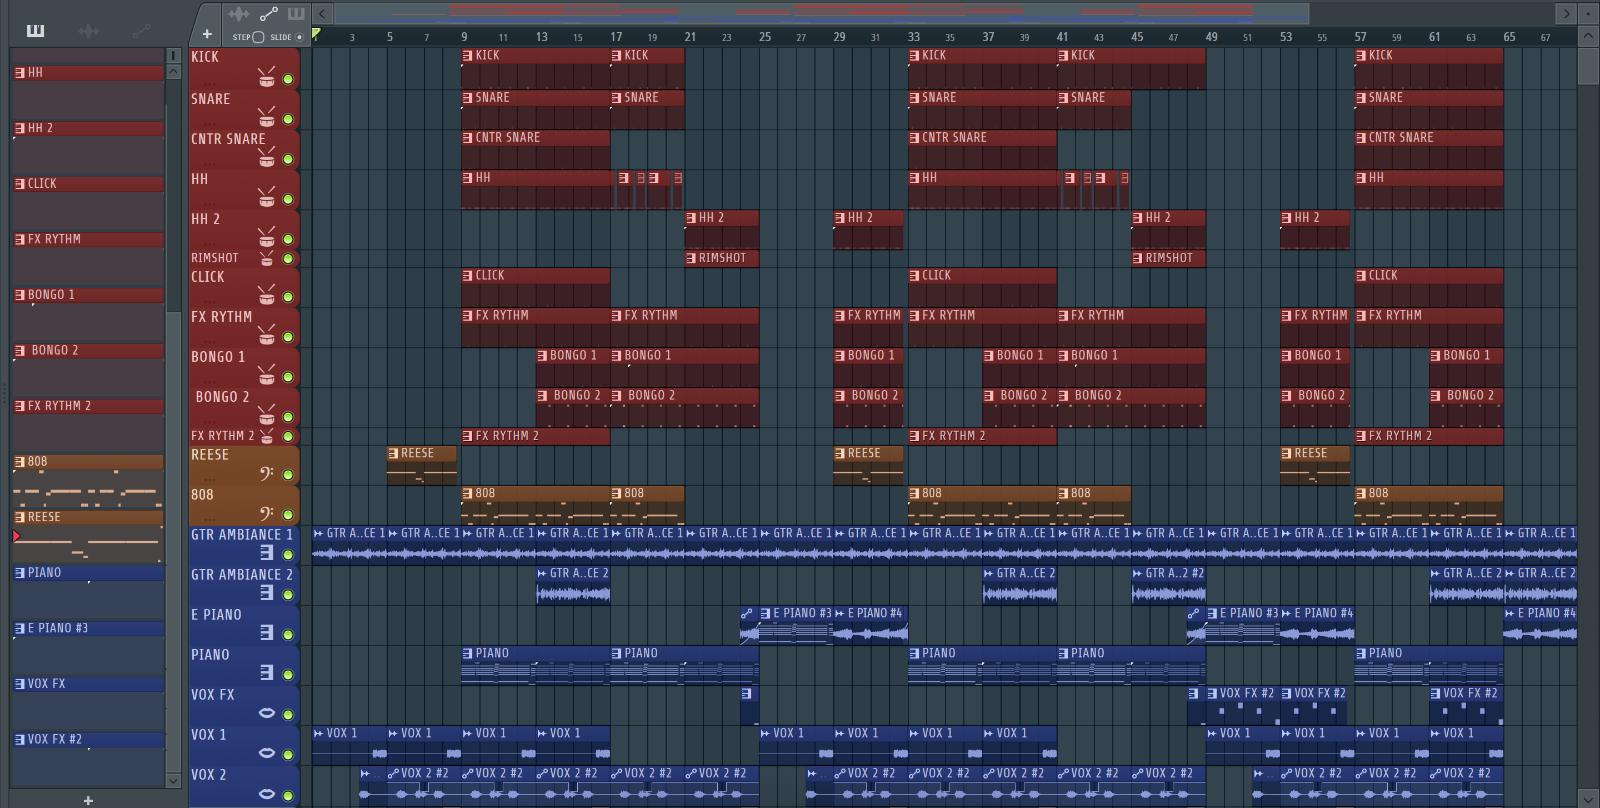The image size is (1600, 808).
Task: Click the audio waveform icon in playlist toolbar
Action: [x=238, y=14]
